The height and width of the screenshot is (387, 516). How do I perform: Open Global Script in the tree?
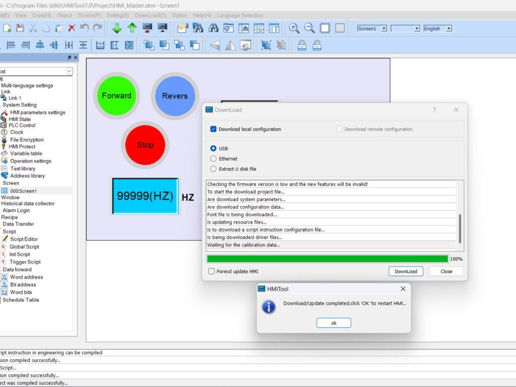coord(24,246)
